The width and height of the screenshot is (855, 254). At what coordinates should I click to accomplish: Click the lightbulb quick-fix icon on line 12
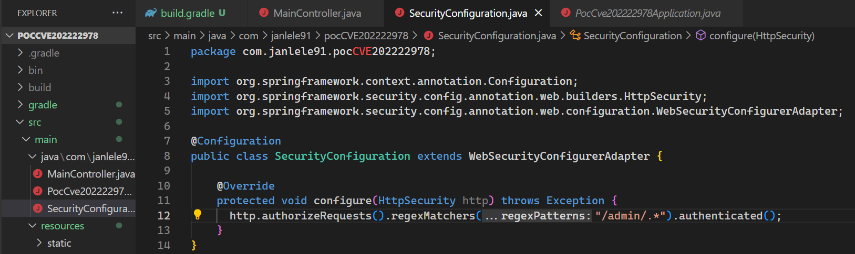coord(198,215)
